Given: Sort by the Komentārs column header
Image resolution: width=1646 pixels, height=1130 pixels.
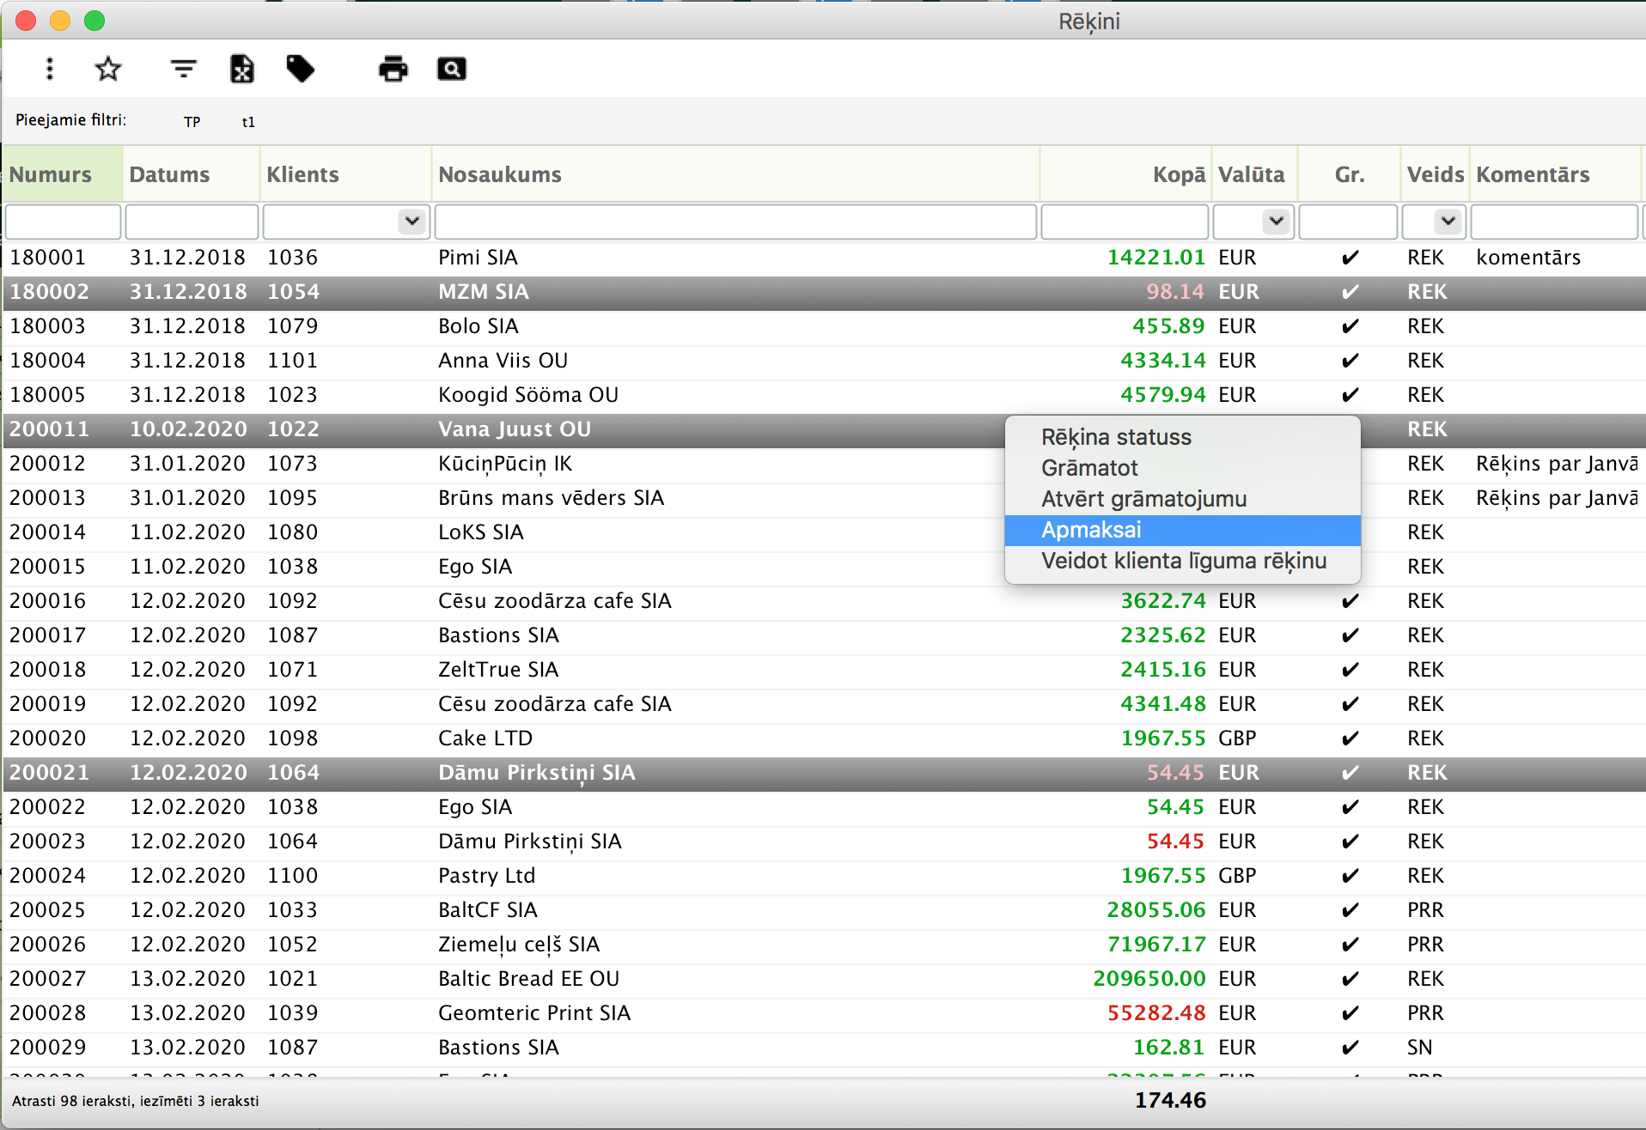Looking at the screenshot, I should pyautogui.click(x=1555, y=174).
